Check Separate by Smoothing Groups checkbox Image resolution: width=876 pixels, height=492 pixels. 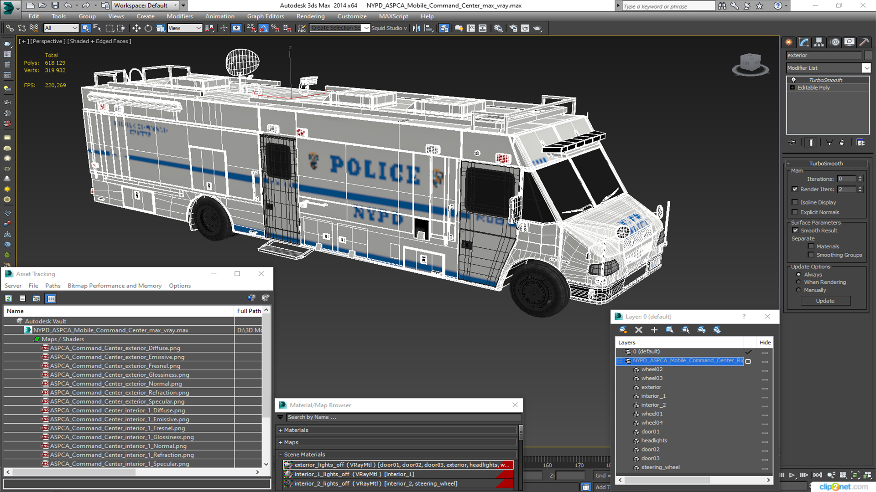tap(811, 255)
